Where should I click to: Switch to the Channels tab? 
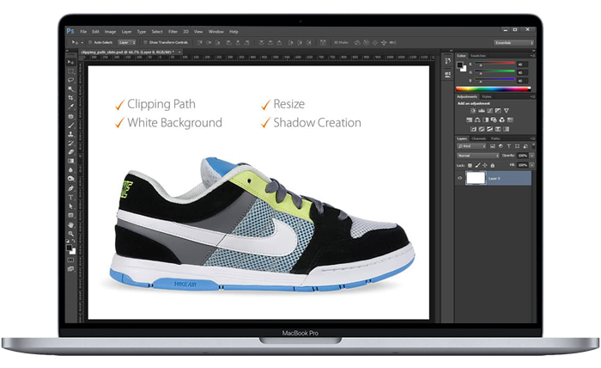pos(479,138)
